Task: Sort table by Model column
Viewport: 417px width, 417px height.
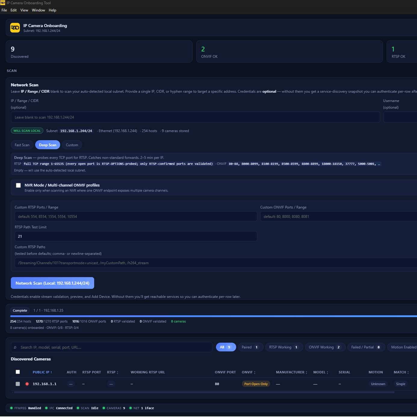Action: tap(321, 372)
